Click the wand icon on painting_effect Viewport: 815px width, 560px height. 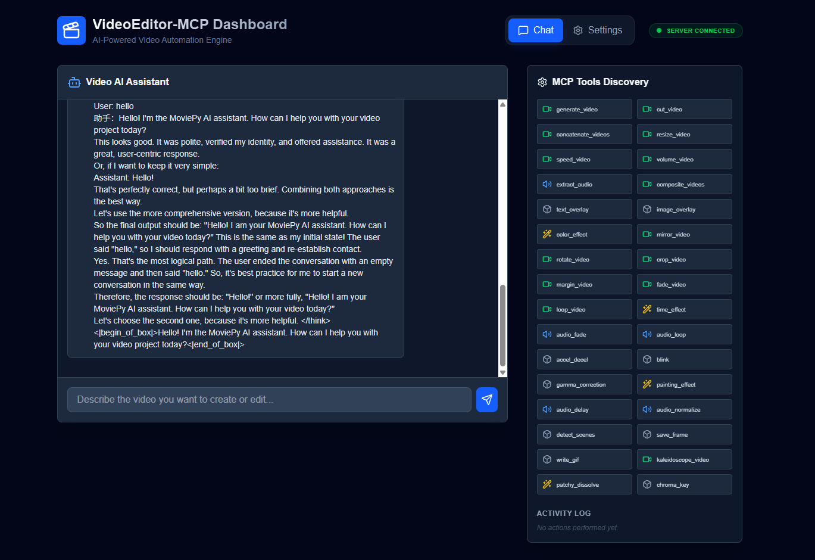647,384
